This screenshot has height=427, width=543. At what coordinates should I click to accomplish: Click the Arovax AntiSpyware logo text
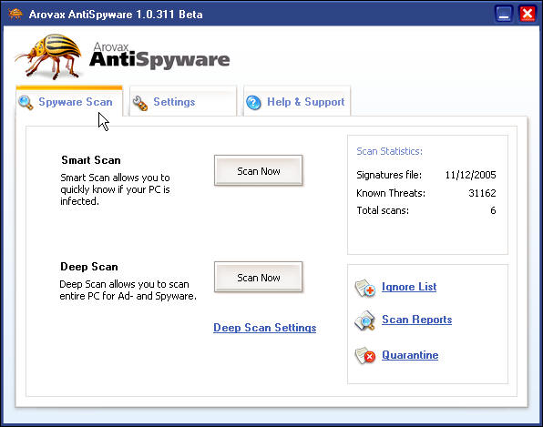click(x=159, y=55)
